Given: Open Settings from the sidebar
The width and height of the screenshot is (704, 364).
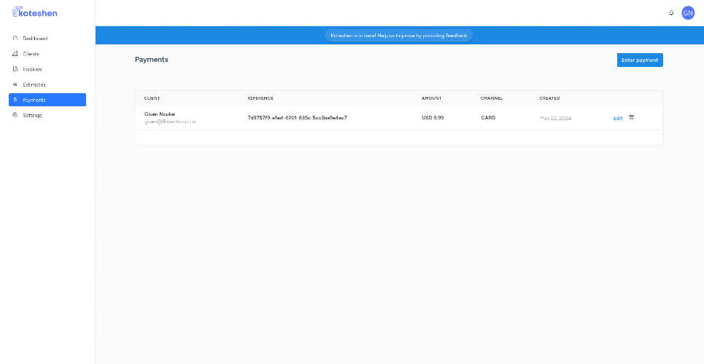Looking at the screenshot, I should [x=47, y=115].
